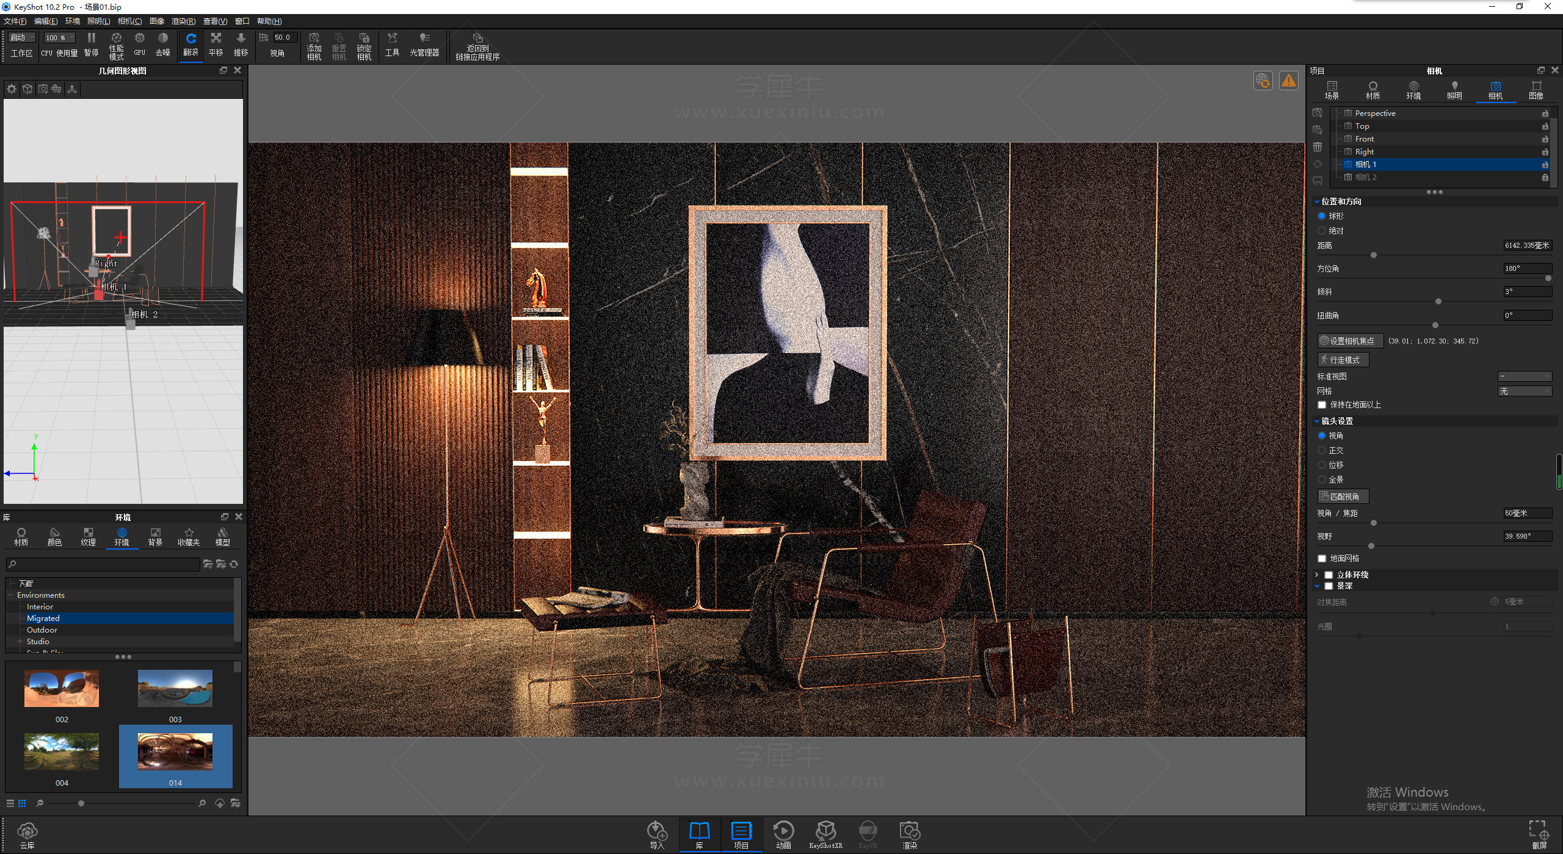Viewport: 1563px width, 854px height.
Task: Open the File menu
Action: 15,21
